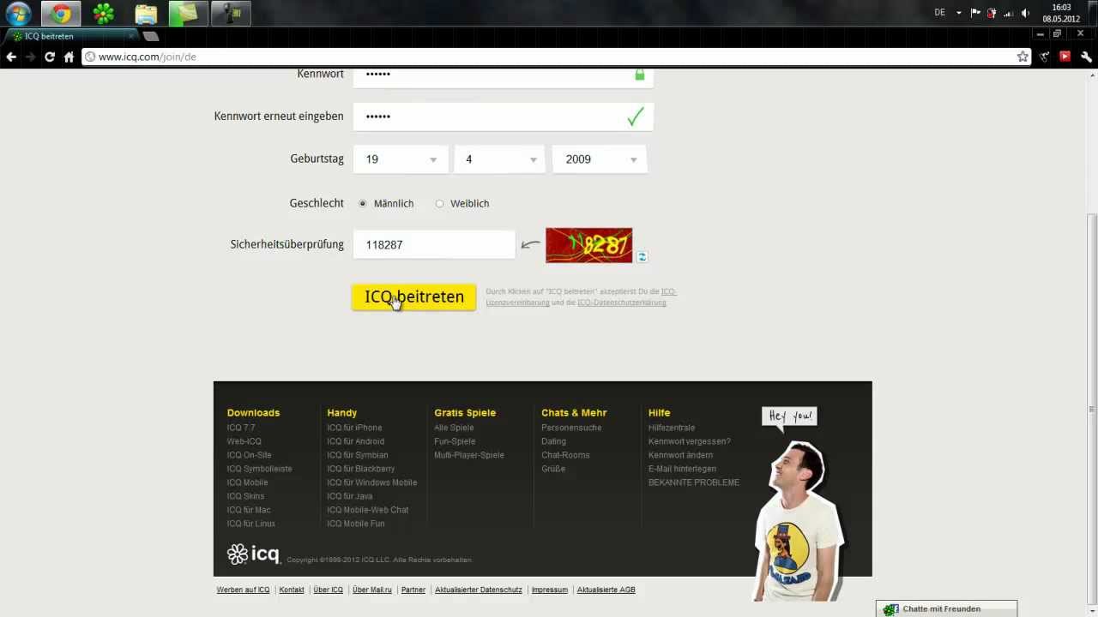Open the Sticky Notes taskbar icon

pos(188,13)
